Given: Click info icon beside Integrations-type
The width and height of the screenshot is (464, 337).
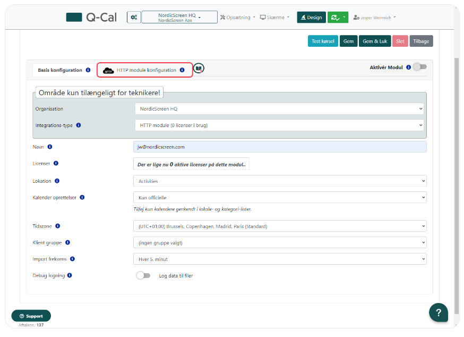Looking at the screenshot, I should 79,125.
